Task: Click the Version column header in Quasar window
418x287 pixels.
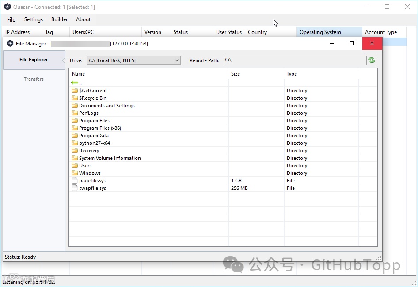Action: tap(156, 32)
